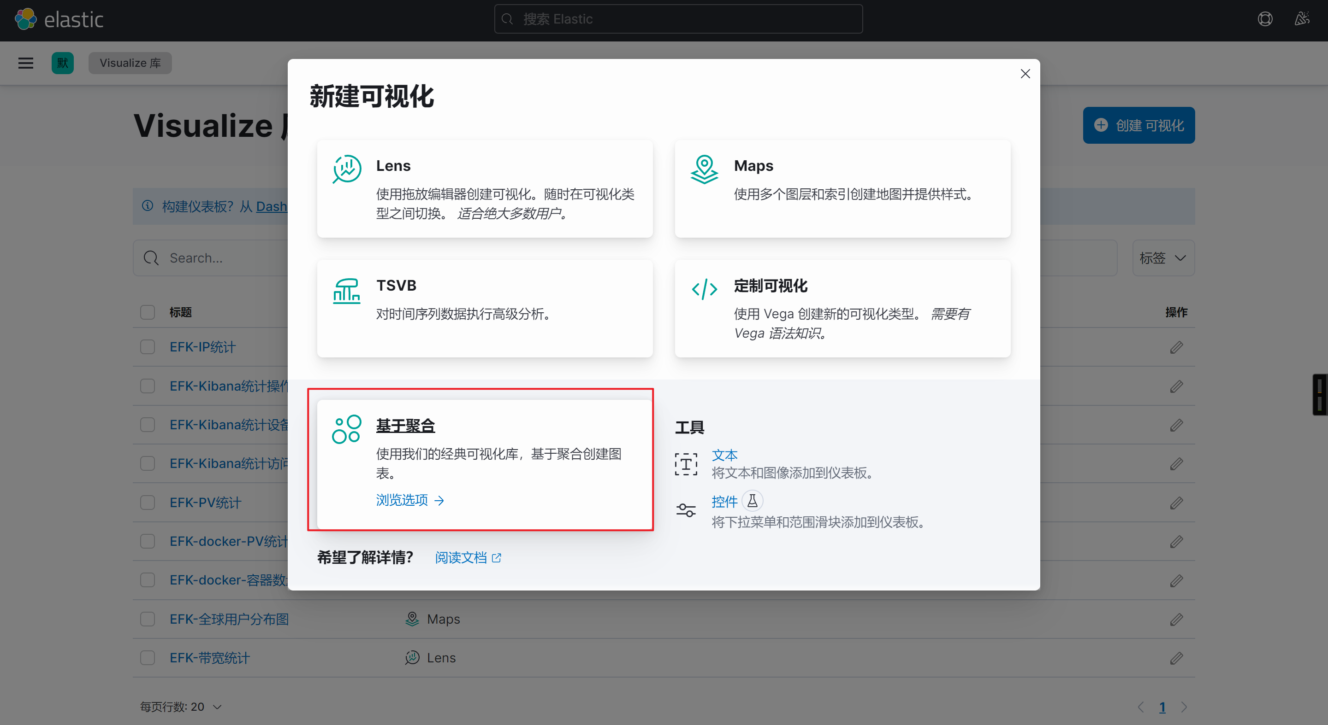Screen dimensions: 1328x725
Task: Open the 阅读文档 documentation link
Action: tap(468, 558)
